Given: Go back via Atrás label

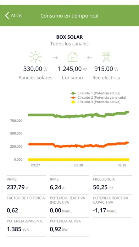Looking at the screenshot, I should pos(17,16).
